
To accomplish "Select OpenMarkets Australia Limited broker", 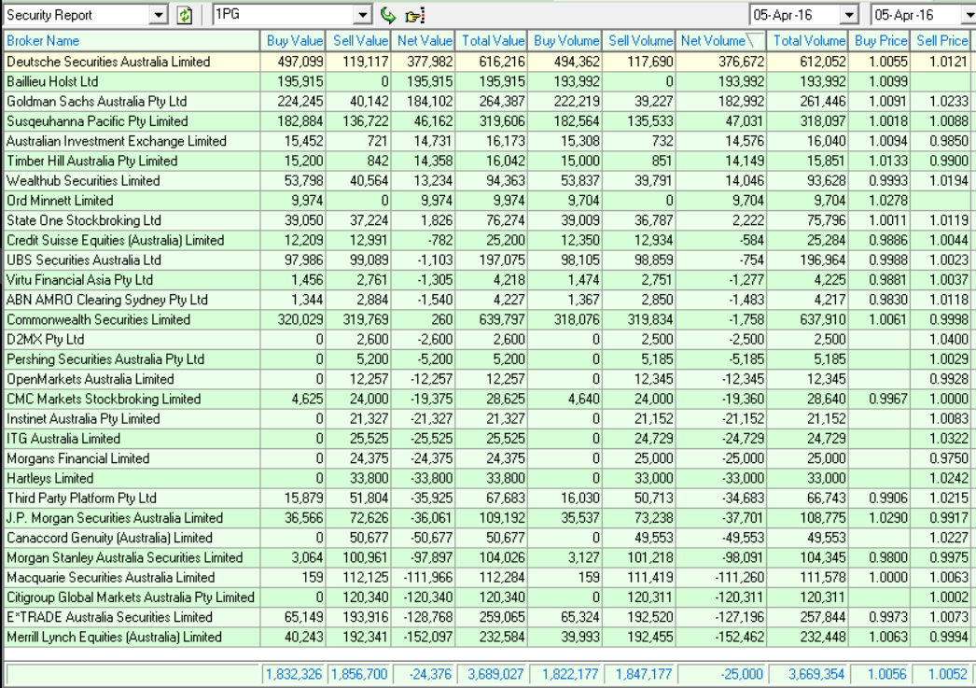I will coord(91,381).
